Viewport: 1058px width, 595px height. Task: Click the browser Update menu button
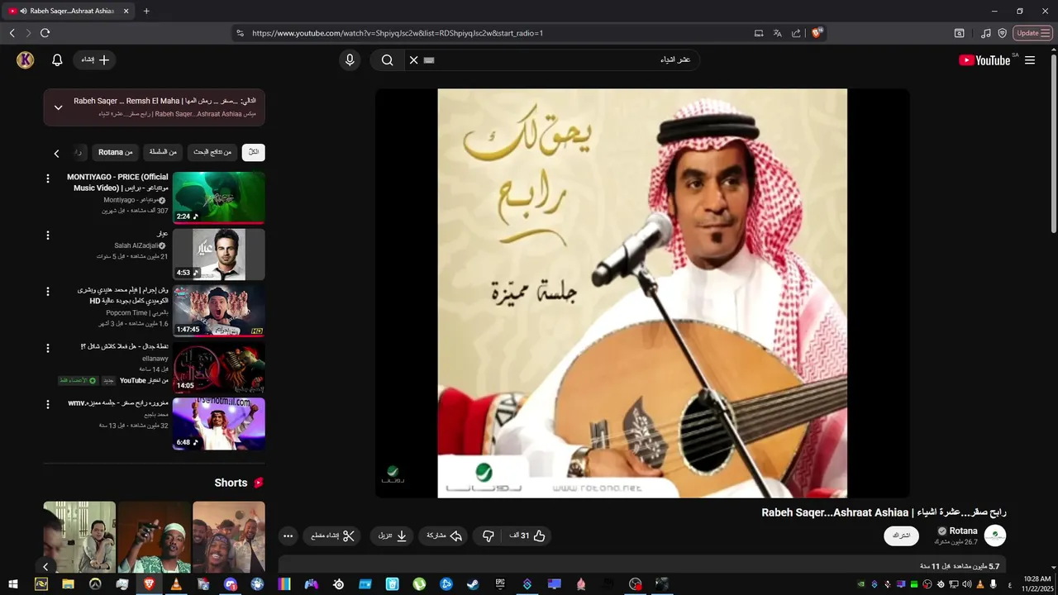click(1032, 33)
